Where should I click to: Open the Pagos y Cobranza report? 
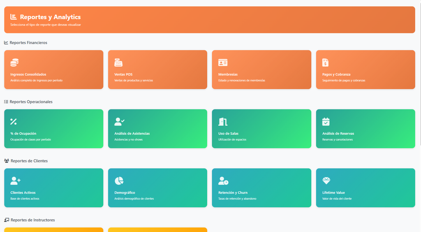[365, 70]
